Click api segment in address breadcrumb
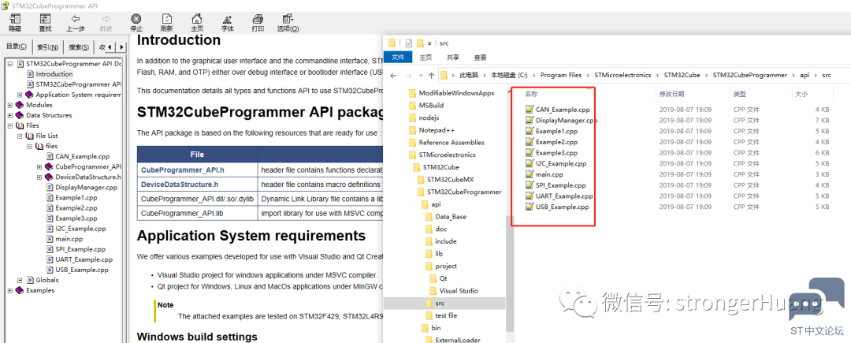Screen dimensions: 851x343 click(x=805, y=76)
